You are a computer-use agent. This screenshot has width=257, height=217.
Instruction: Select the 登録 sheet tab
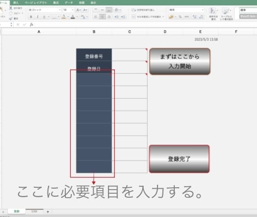pyautogui.click(x=16, y=212)
